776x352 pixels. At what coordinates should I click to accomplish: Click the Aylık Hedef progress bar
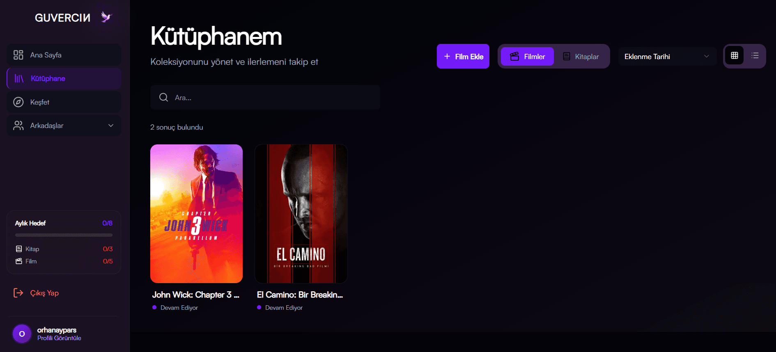(x=64, y=235)
